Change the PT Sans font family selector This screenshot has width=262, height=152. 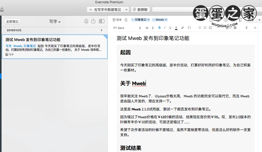pos(127,28)
